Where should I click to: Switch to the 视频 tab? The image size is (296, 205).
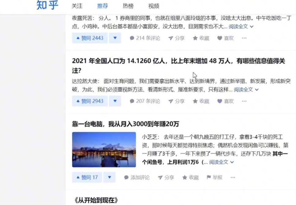click(x=153, y=6)
